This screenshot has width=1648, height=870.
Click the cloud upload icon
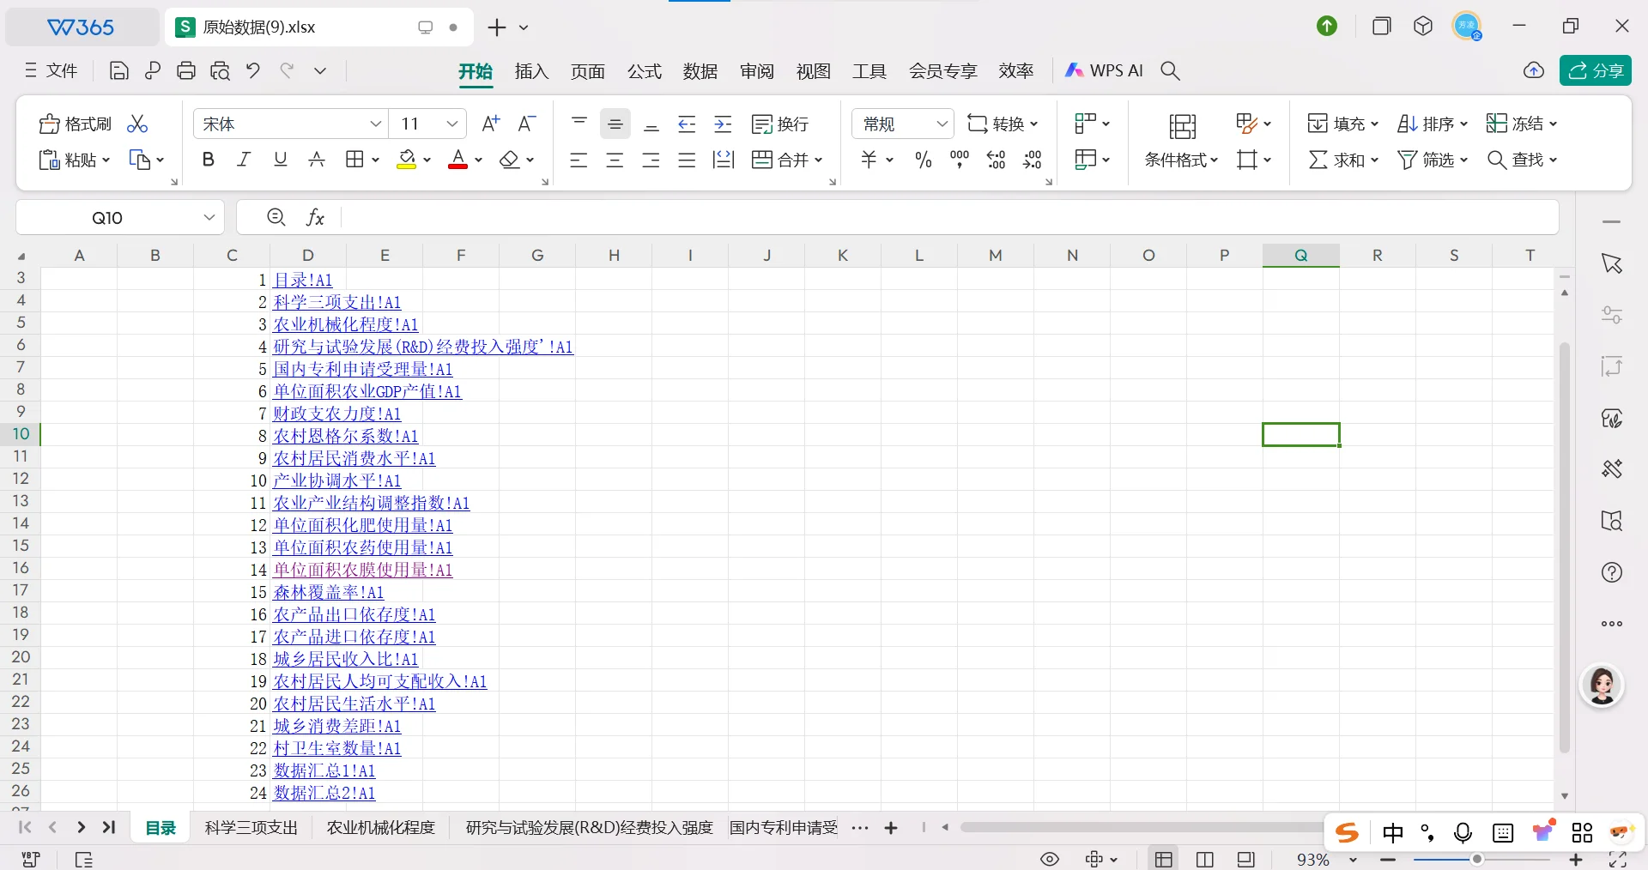(1534, 70)
